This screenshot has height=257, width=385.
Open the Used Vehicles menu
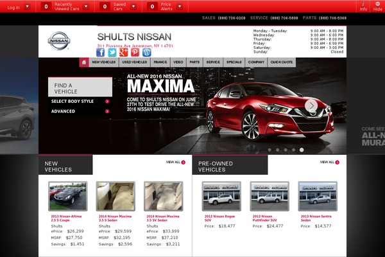[x=135, y=62]
